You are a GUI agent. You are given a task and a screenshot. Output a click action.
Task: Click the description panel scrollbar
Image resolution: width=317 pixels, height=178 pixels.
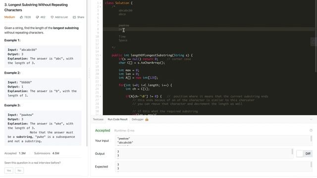pos(87,73)
